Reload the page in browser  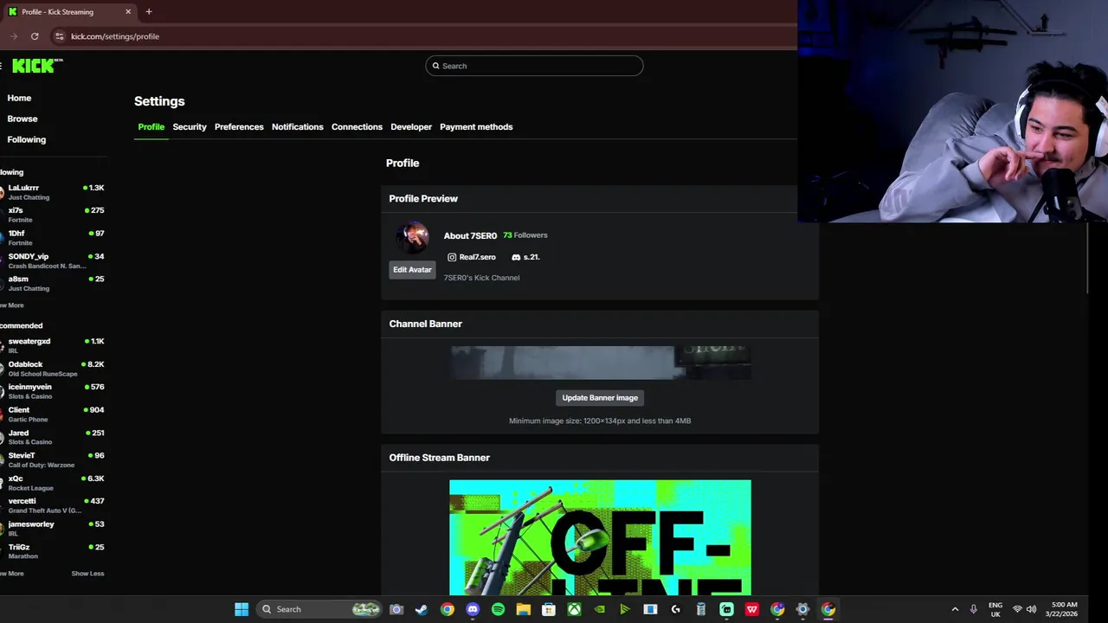35,36
